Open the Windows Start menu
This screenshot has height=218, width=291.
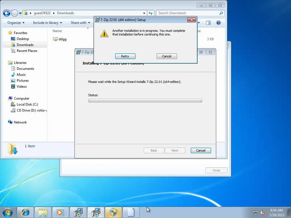(x=8, y=212)
